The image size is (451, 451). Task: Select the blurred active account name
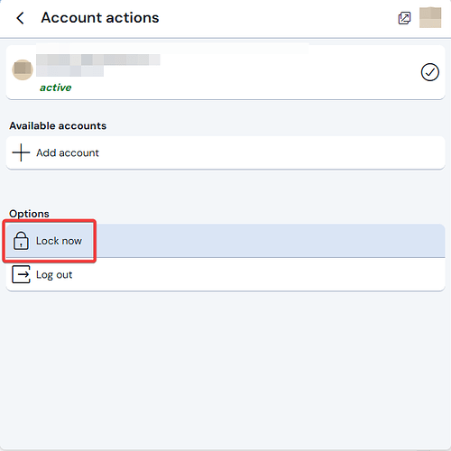98,65
